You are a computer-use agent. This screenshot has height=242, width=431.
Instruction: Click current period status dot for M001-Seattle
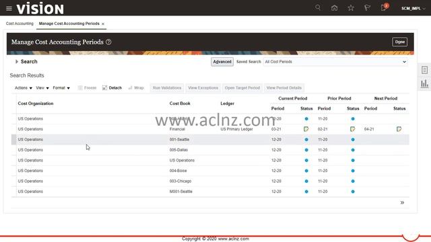pyautogui.click(x=306, y=192)
